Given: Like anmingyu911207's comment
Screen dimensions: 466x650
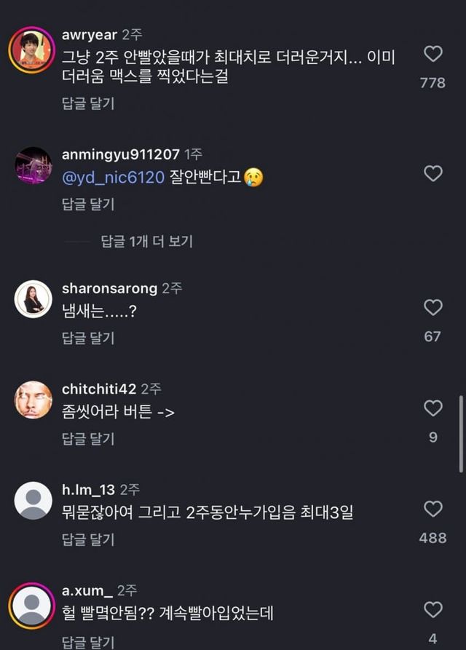Looking at the screenshot, I should (x=433, y=173).
